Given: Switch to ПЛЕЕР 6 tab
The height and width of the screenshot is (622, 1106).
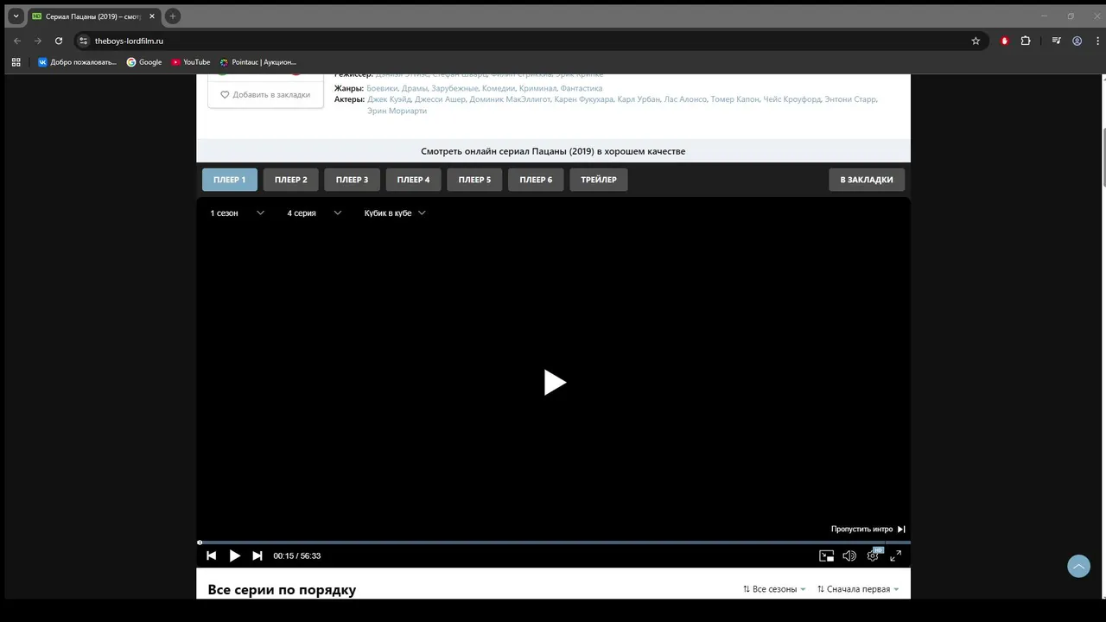Looking at the screenshot, I should point(536,180).
